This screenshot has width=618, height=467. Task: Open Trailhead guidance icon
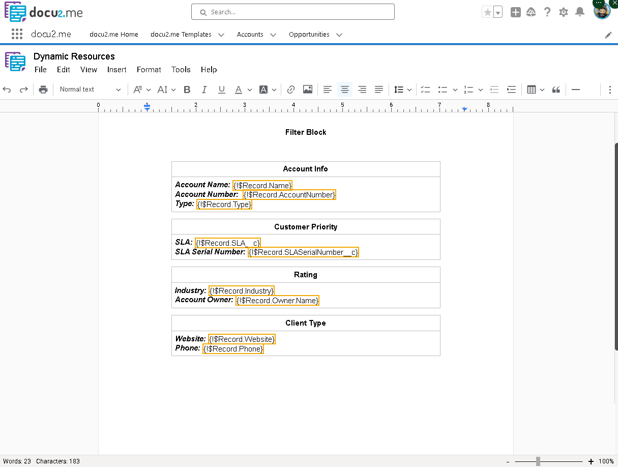pyautogui.click(x=531, y=12)
